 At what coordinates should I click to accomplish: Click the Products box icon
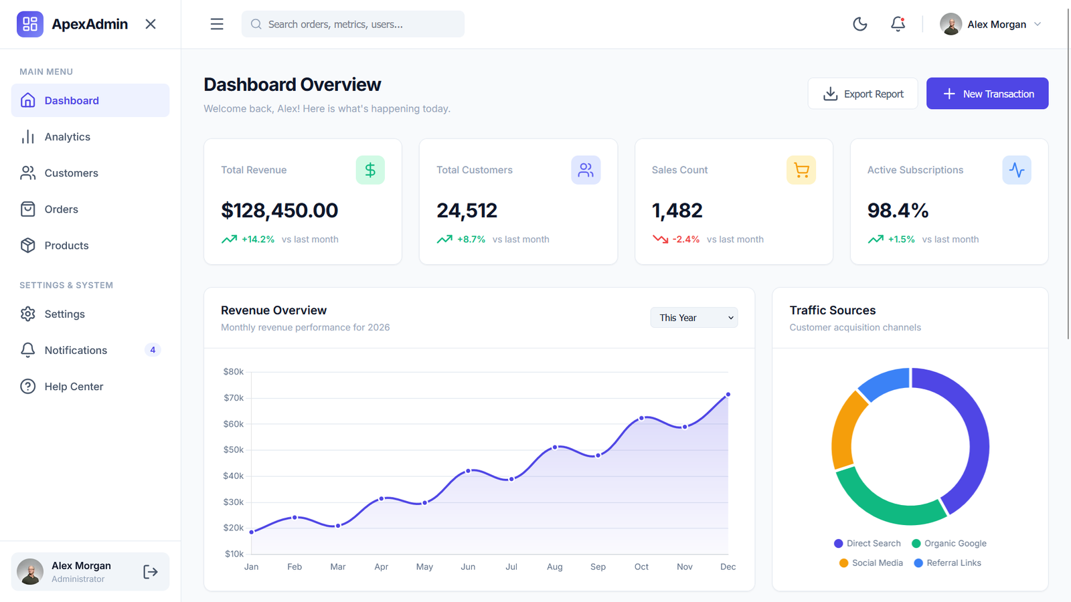pyautogui.click(x=27, y=245)
